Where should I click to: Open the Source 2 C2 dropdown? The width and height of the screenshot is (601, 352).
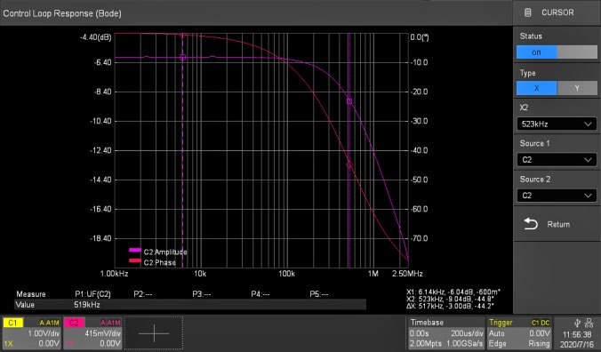557,196
